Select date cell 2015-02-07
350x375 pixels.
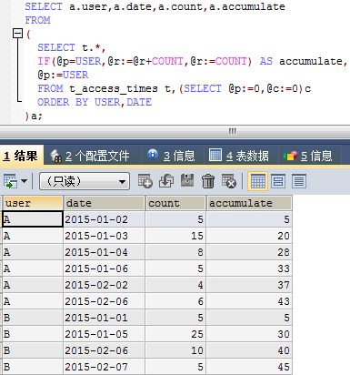coord(104,367)
